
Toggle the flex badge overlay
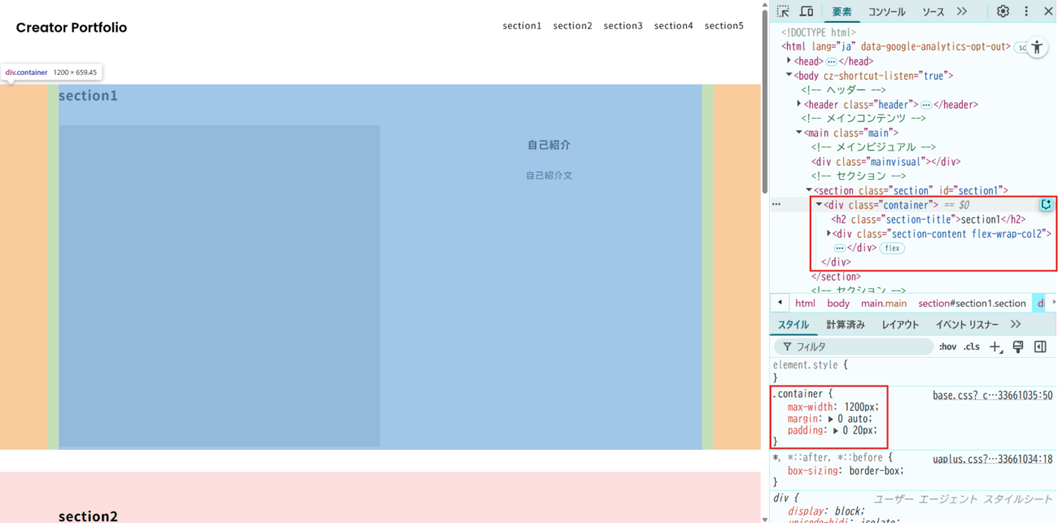(x=893, y=248)
